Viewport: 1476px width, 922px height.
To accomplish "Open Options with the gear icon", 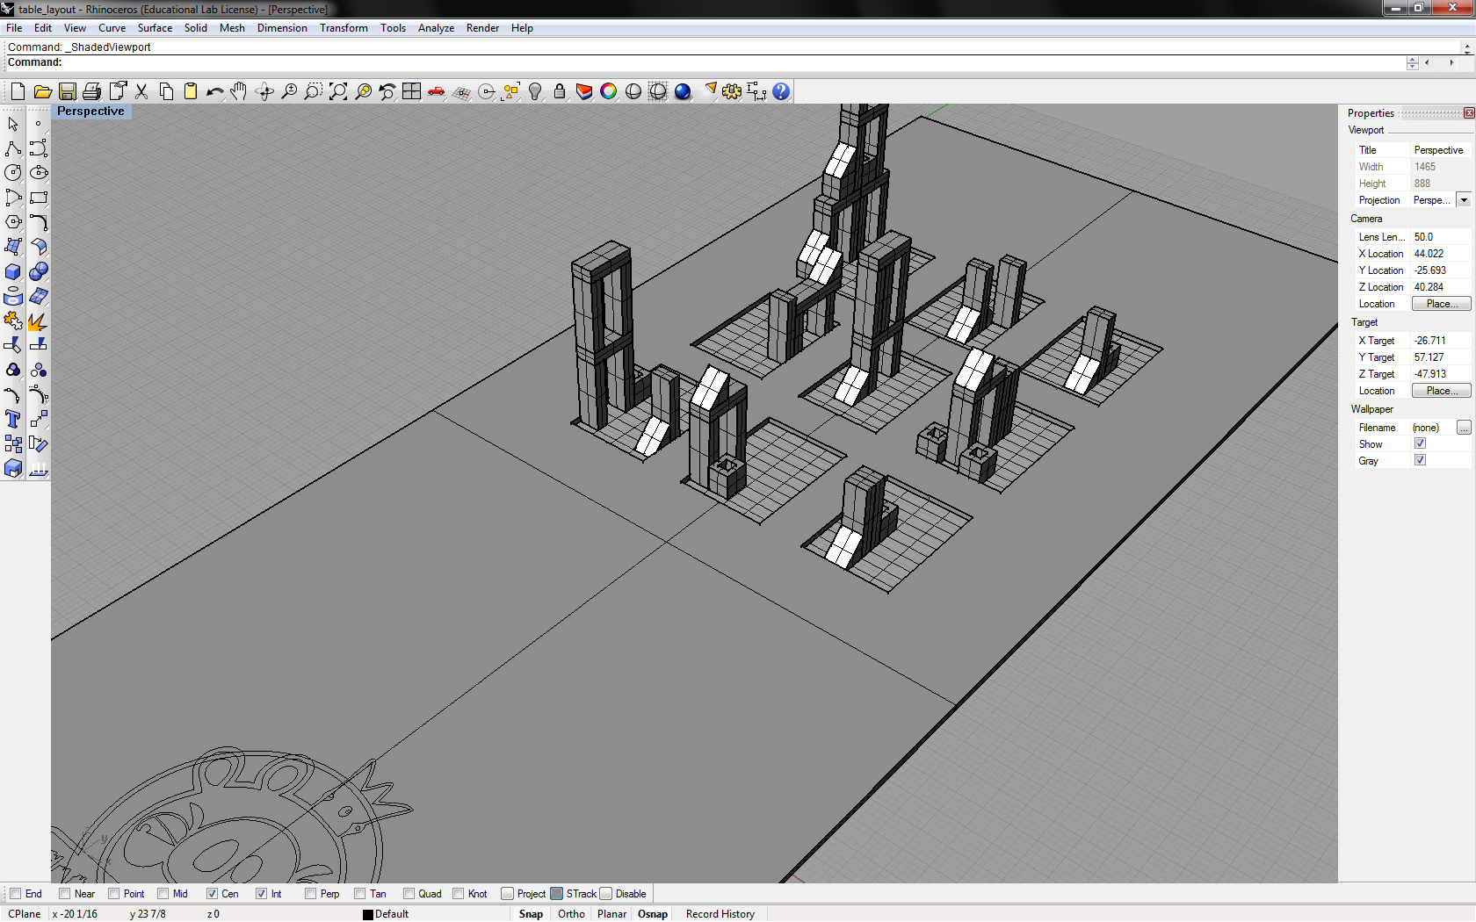I will [732, 91].
